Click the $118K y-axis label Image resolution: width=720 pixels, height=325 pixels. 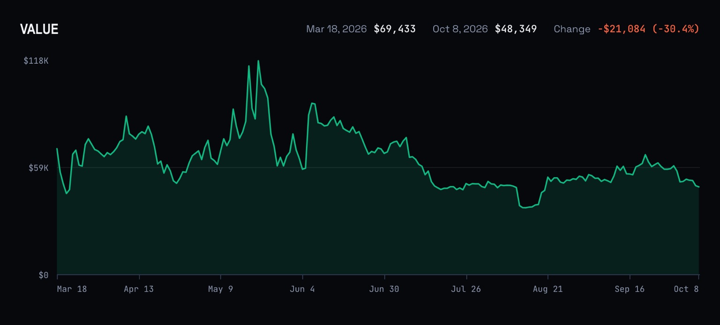coord(36,60)
